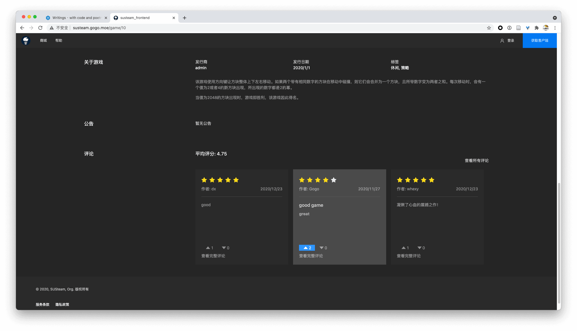Bookmark this page with star icon
The image size is (577, 331).
coord(489,28)
